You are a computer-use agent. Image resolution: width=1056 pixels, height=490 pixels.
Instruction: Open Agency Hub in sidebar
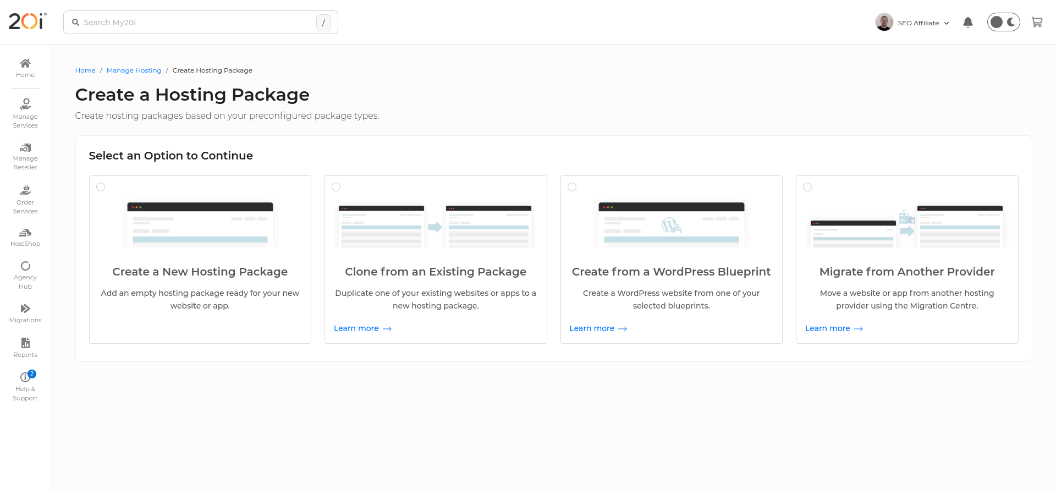[25, 275]
